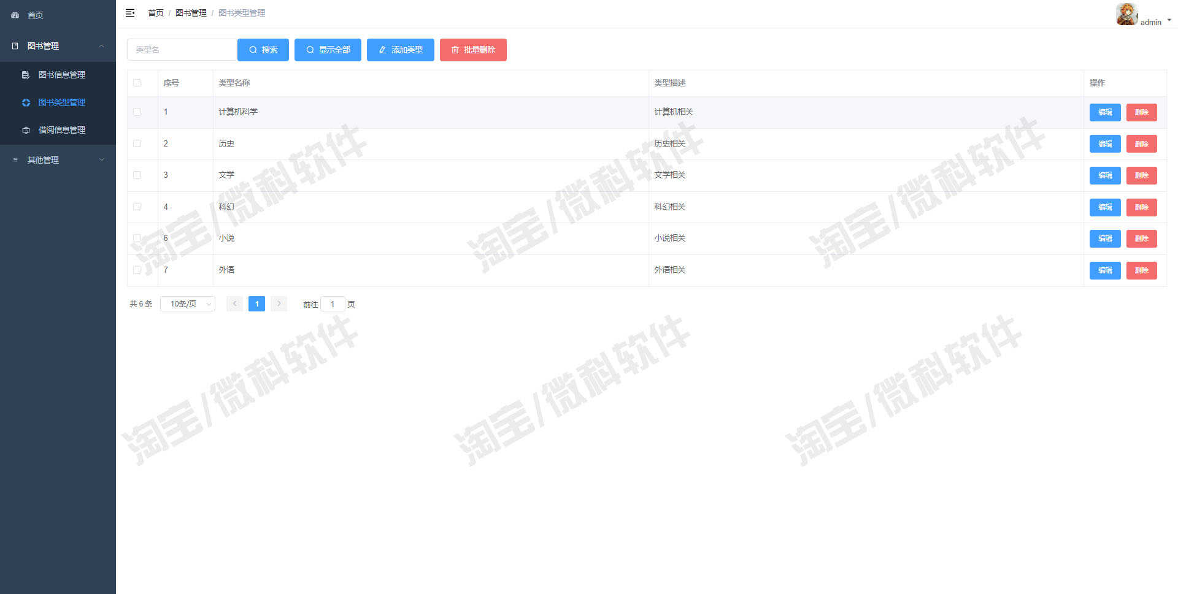Click the pencil icon in 添加类型 button

382,50
